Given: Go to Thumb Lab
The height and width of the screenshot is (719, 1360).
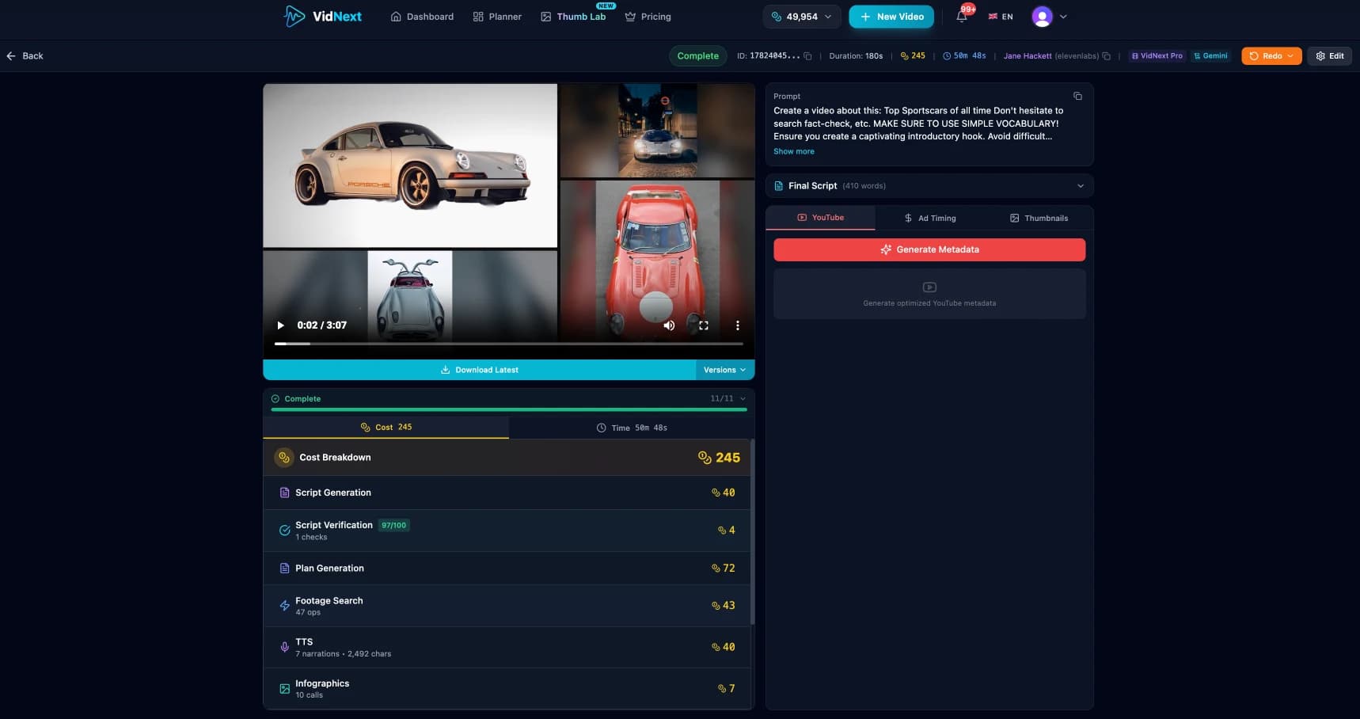Looking at the screenshot, I should [573, 17].
